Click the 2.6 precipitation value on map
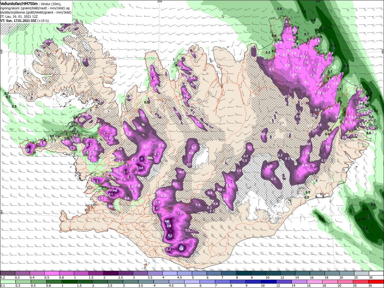Screen dimensions: 384x288 pyautogui.click(x=155, y=208)
